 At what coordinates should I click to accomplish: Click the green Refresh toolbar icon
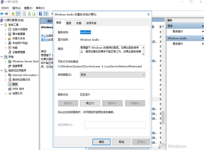point(29,14)
